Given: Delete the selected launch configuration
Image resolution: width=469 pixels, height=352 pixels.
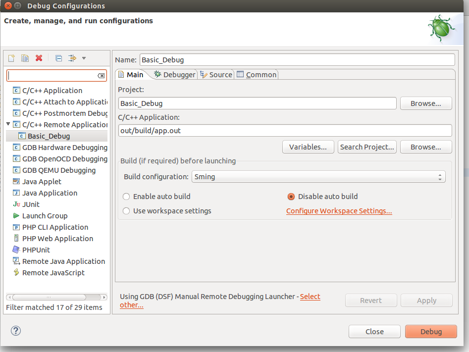Looking at the screenshot, I should point(39,58).
